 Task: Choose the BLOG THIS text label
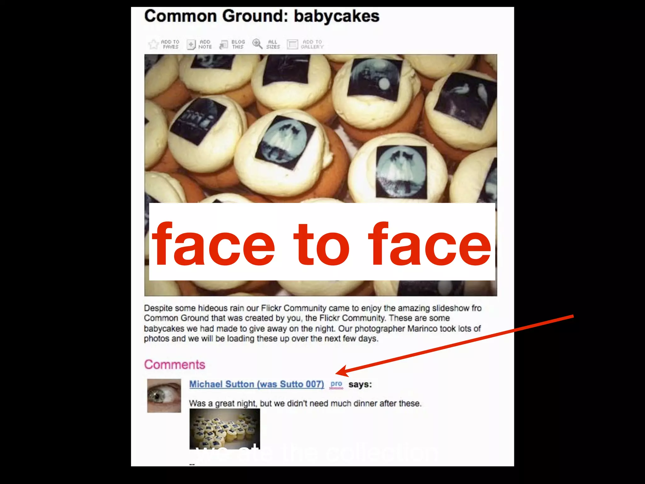[238, 44]
